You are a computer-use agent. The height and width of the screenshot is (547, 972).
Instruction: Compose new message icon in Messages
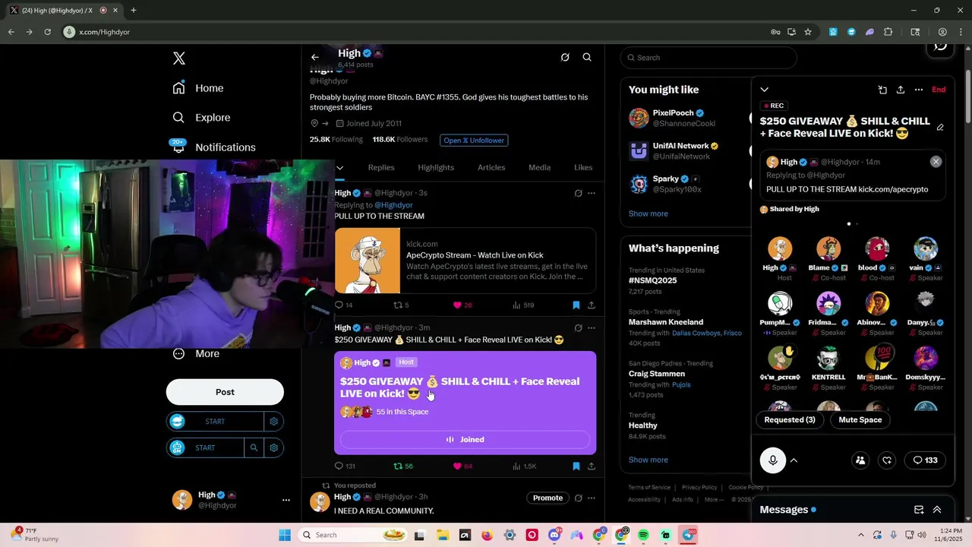pos(919,510)
